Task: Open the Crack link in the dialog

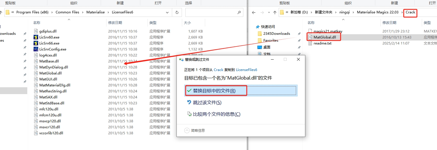Action: click(218, 70)
